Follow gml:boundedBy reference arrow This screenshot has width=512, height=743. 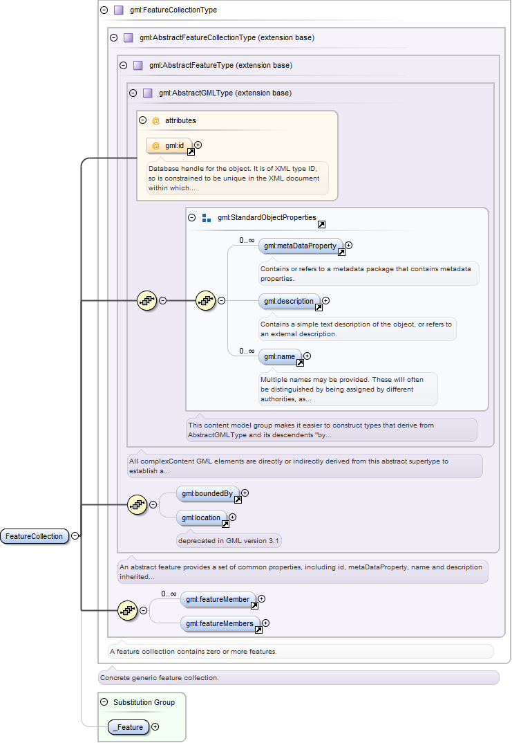[x=238, y=500]
